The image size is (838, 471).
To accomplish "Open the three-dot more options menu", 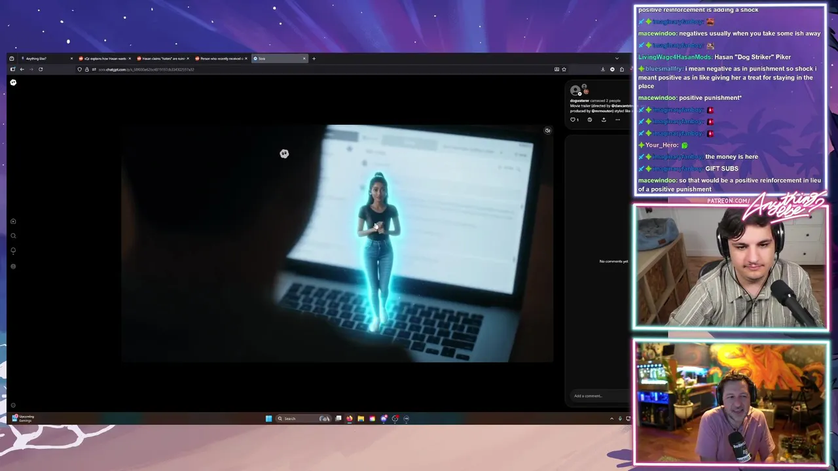I will coord(617,120).
